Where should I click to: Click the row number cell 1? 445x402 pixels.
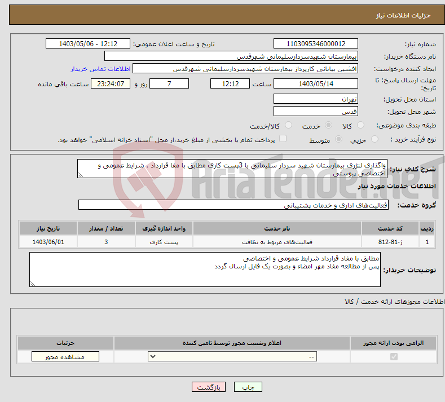pyautogui.click(x=427, y=242)
